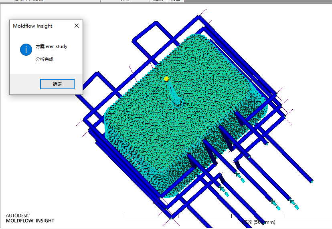The height and width of the screenshot is (229, 332).
Task: Click the cyan sprue beneath the injection point
Action: [x=174, y=94]
